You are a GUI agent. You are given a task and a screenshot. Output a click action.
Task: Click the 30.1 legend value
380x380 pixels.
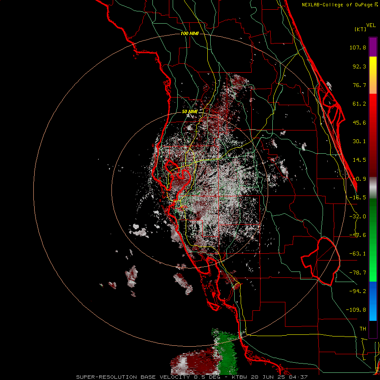click(359, 141)
